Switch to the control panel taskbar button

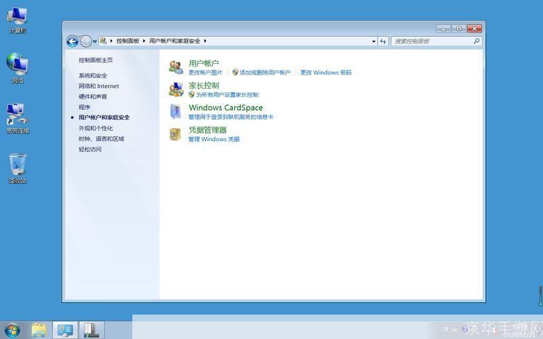[65, 330]
